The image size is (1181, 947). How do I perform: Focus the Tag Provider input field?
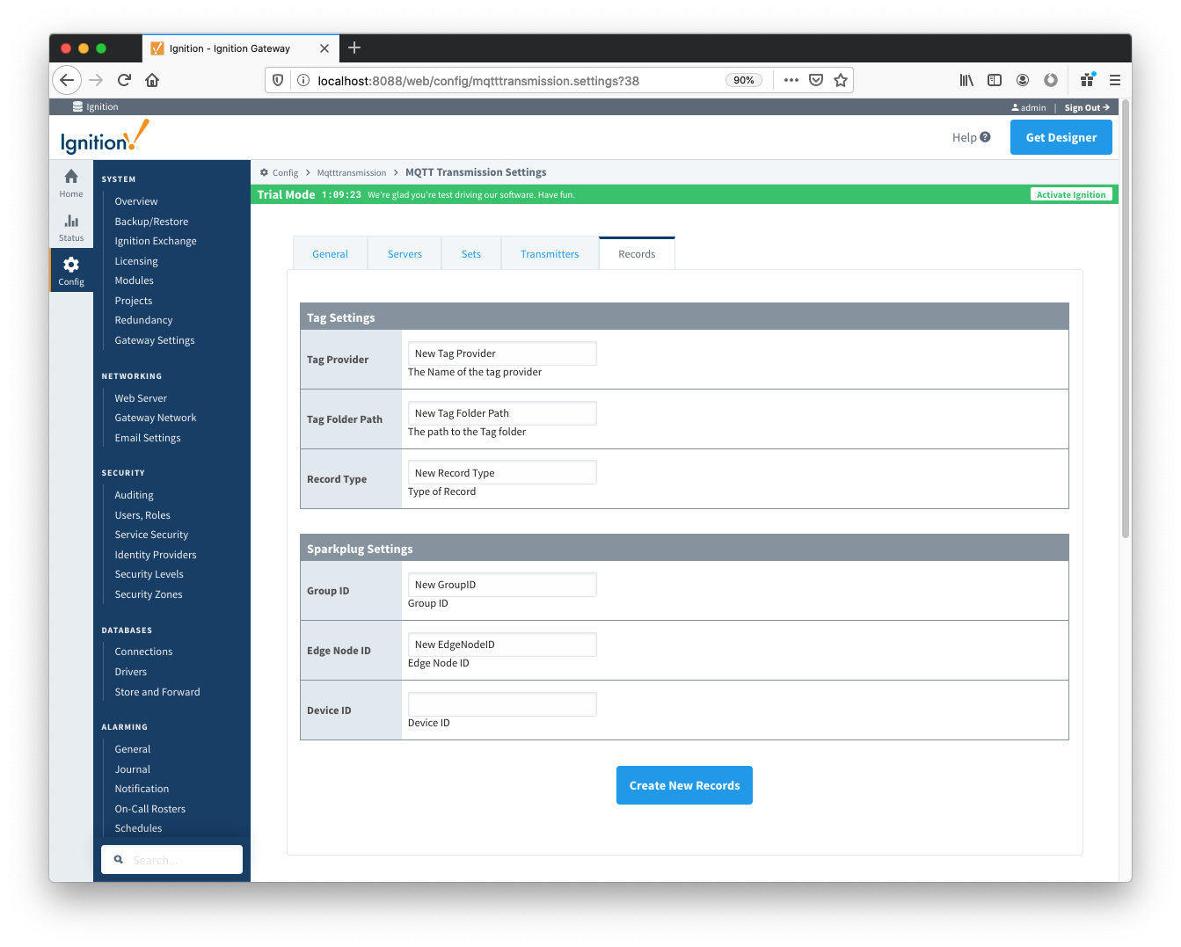coord(502,353)
